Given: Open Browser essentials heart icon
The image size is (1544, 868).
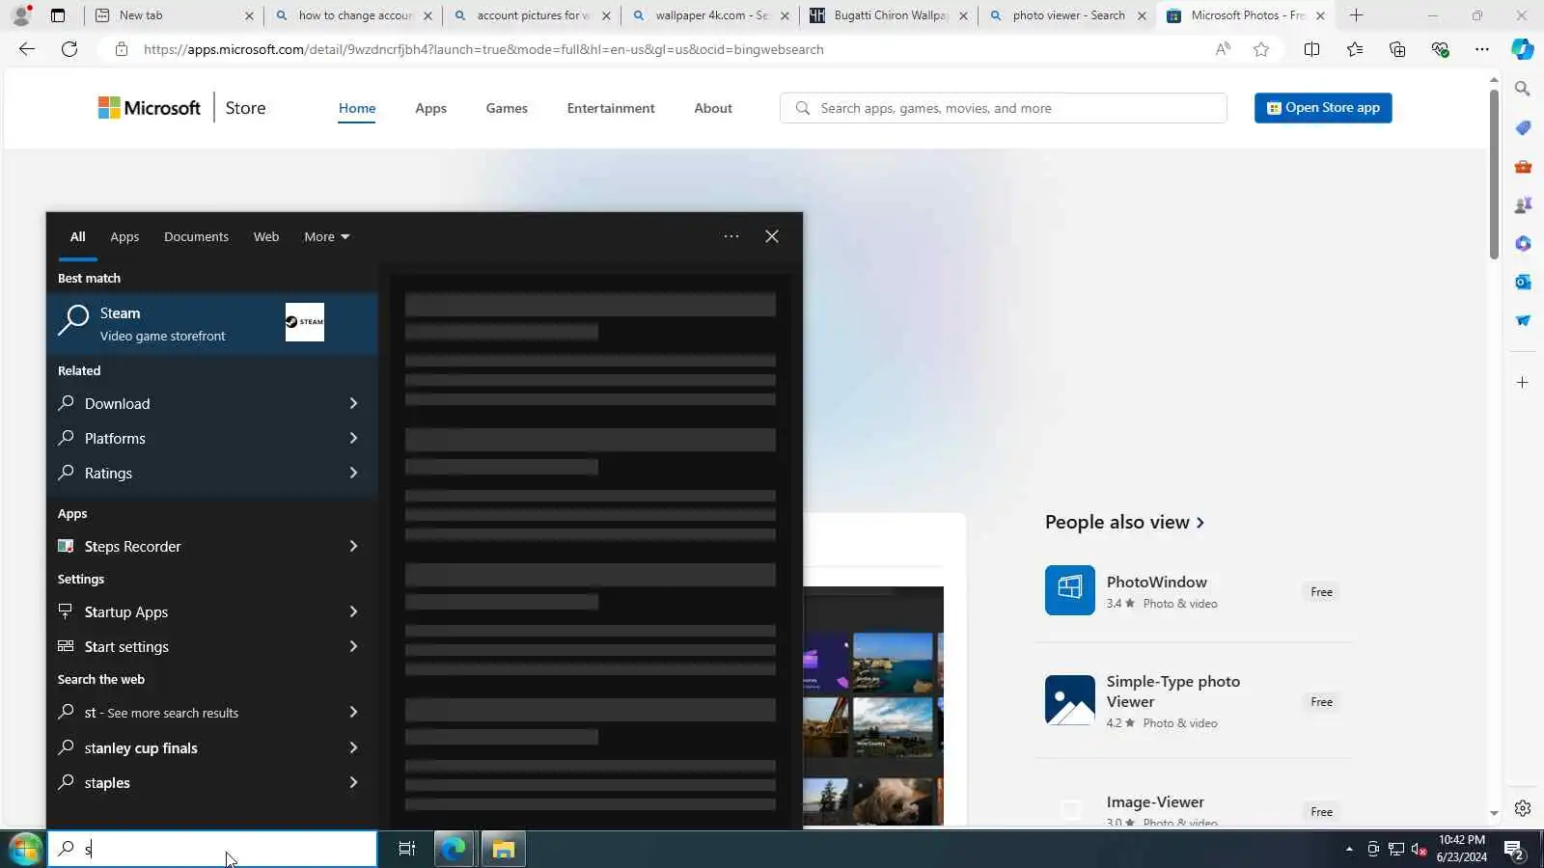Looking at the screenshot, I should click(1440, 49).
